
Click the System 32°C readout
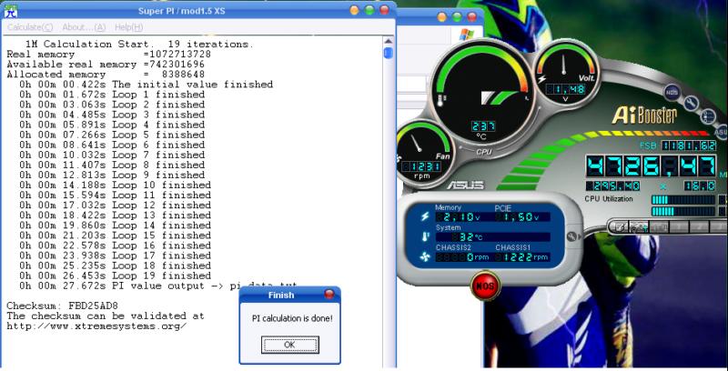[492, 237]
